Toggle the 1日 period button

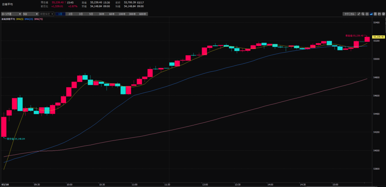click(60, 14)
